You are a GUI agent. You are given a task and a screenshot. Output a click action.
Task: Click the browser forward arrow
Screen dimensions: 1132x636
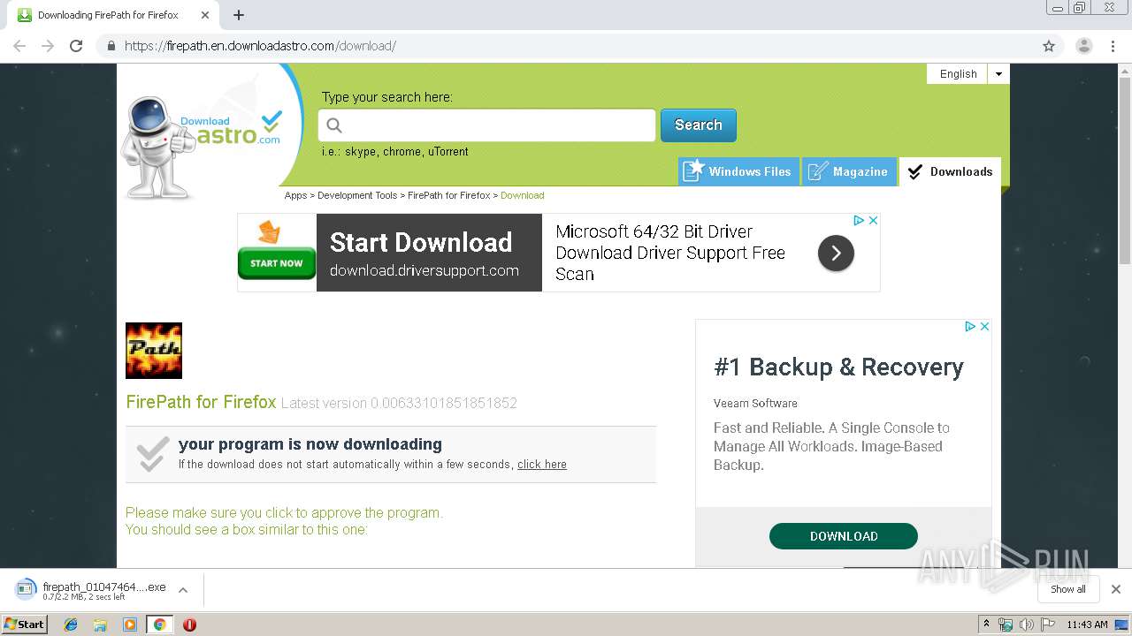(x=48, y=46)
